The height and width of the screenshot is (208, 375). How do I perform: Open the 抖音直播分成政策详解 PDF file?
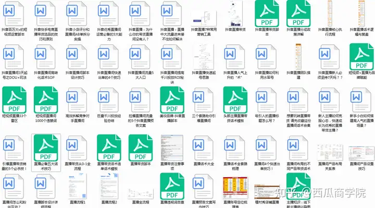pos(298,14)
